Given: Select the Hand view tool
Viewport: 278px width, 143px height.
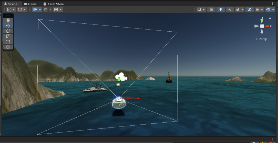Looking at the screenshot, I should point(8,20).
